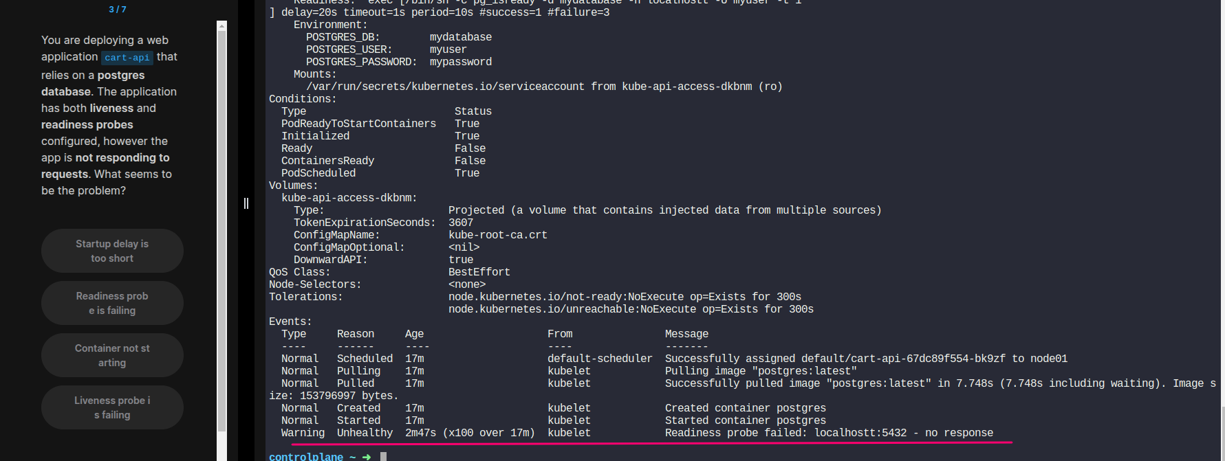
Task: Click the quiz panel scroll-up arrow
Action: [x=221, y=26]
